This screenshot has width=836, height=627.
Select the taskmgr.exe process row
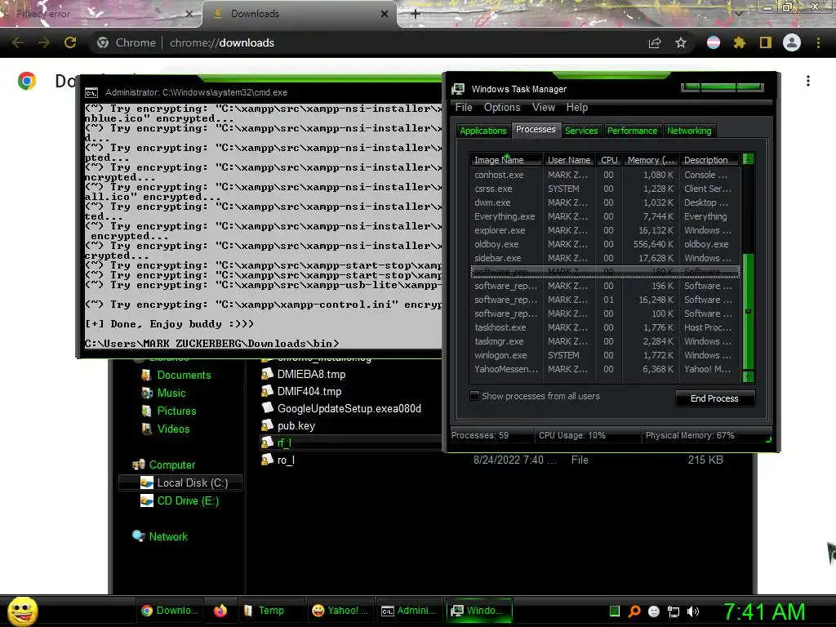[x=605, y=341]
